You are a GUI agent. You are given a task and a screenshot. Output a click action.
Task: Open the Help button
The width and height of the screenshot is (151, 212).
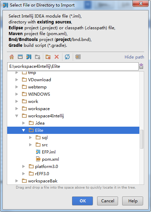tap(133, 201)
